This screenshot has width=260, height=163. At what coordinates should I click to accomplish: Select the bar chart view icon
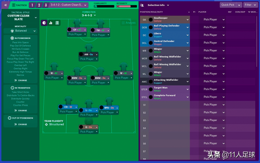point(51,23)
